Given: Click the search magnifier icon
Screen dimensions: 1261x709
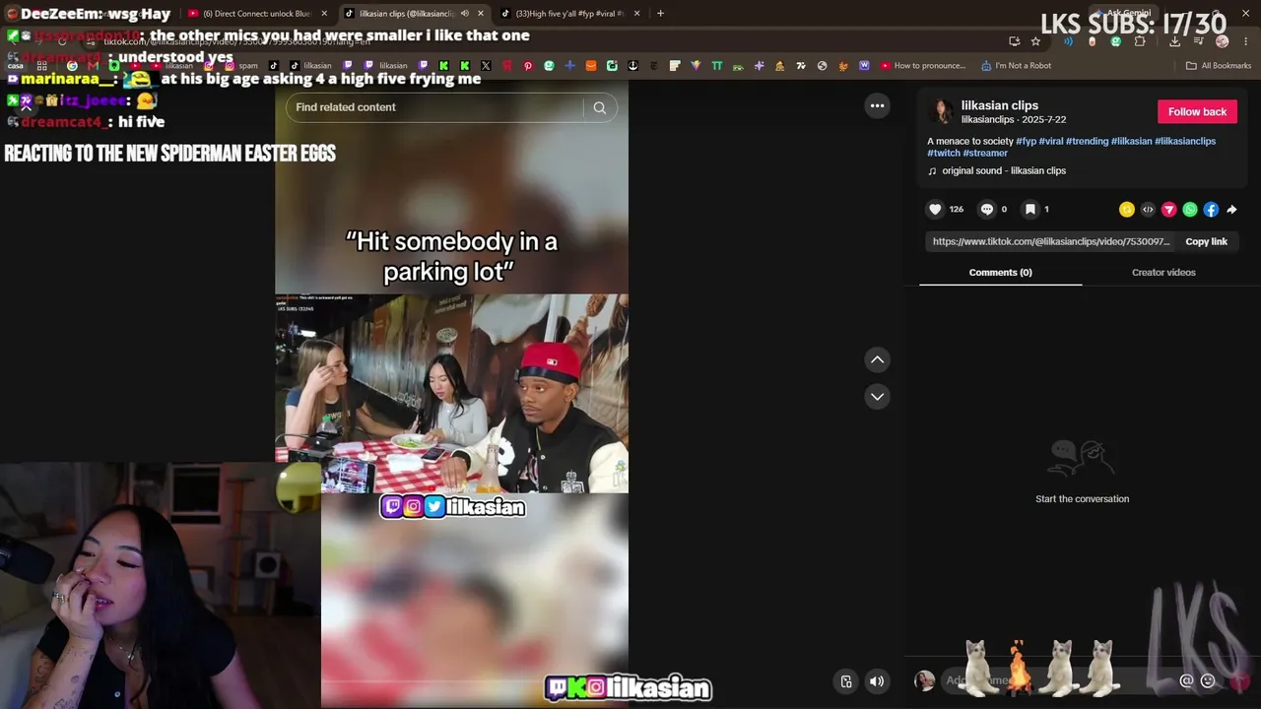Looking at the screenshot, I should tap(599, 107).
